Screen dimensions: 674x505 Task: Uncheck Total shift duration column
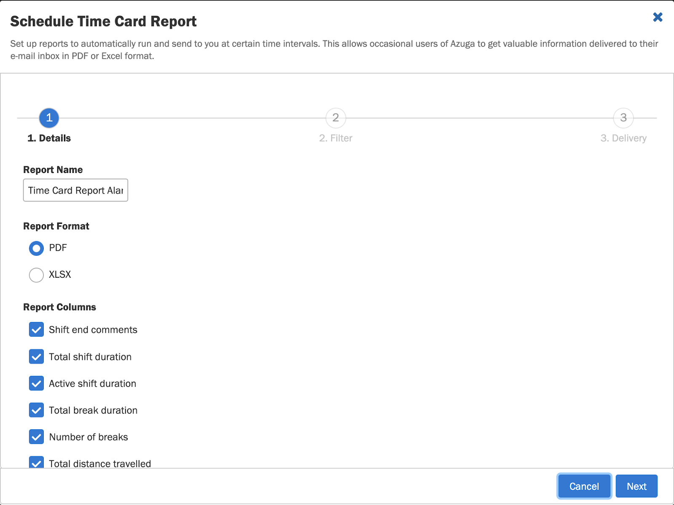36,356
